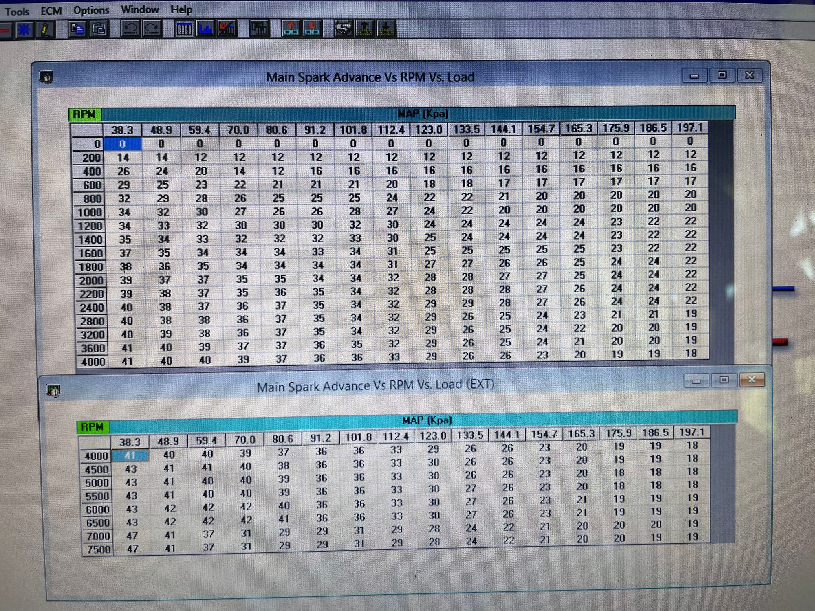
Task: Click the Paste clipboard icon
Action: [x=99, y=29]
